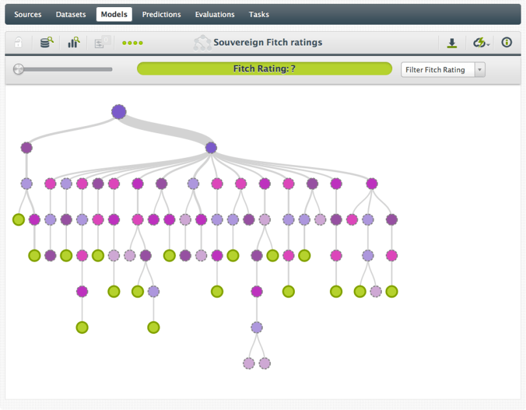Click the download model icon

[452, 43]
